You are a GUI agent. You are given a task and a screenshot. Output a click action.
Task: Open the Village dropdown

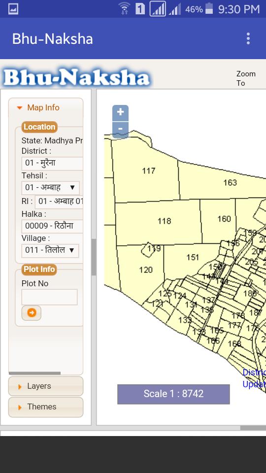click(50, 250)
